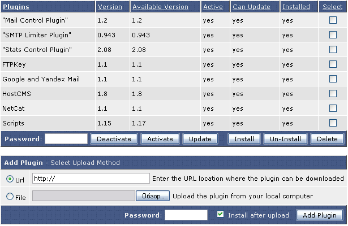Tick the checkbox for FTPKey plugin

coord(333,64)
